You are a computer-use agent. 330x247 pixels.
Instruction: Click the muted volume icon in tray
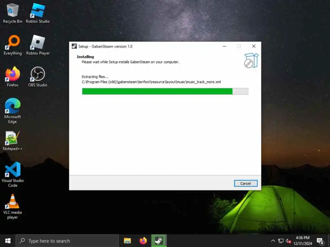[x=288, y=241]
